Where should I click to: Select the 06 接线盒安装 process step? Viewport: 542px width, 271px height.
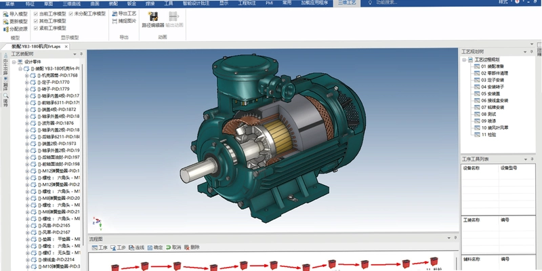pos(495,100)
